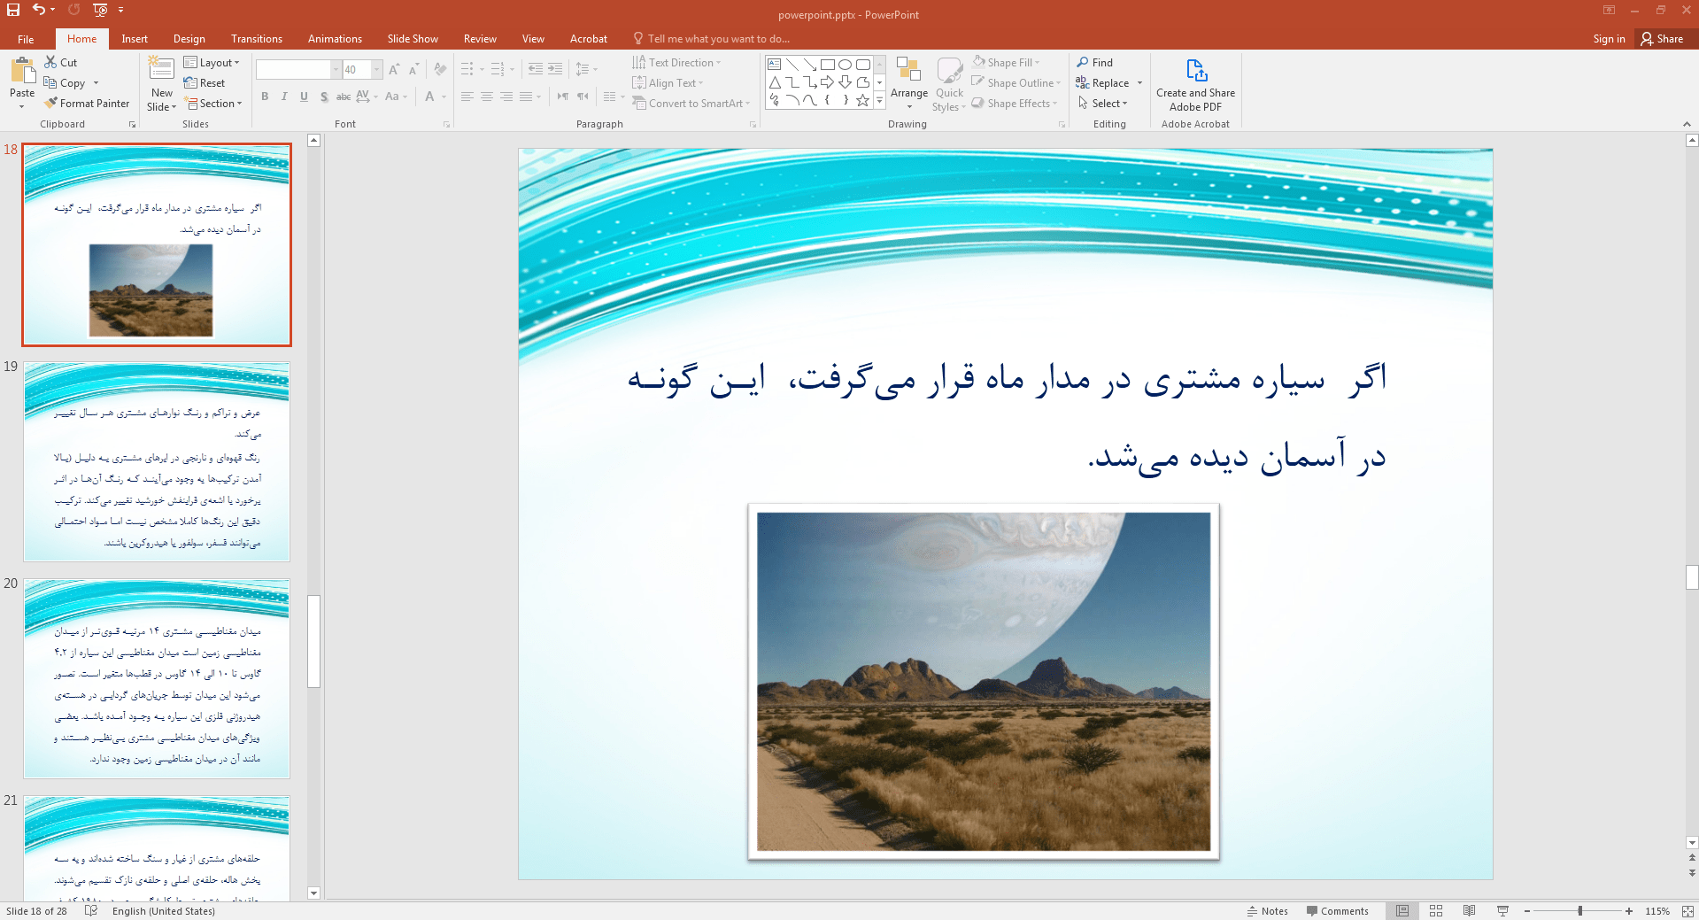The image size is (1699, 920).
Task: Start Slide Show from status bar icon
Action: (1502, 911)
